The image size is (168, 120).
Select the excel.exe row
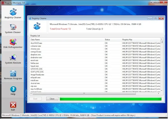click(x=95, y=60)
